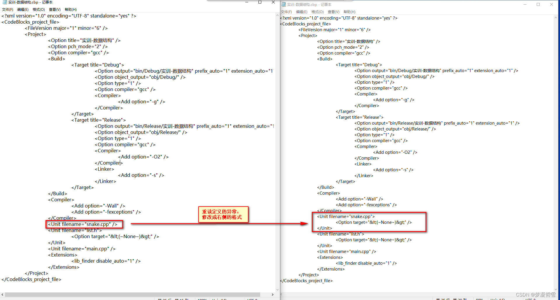Click </Build> closing tag in left window

click(58, 193)
